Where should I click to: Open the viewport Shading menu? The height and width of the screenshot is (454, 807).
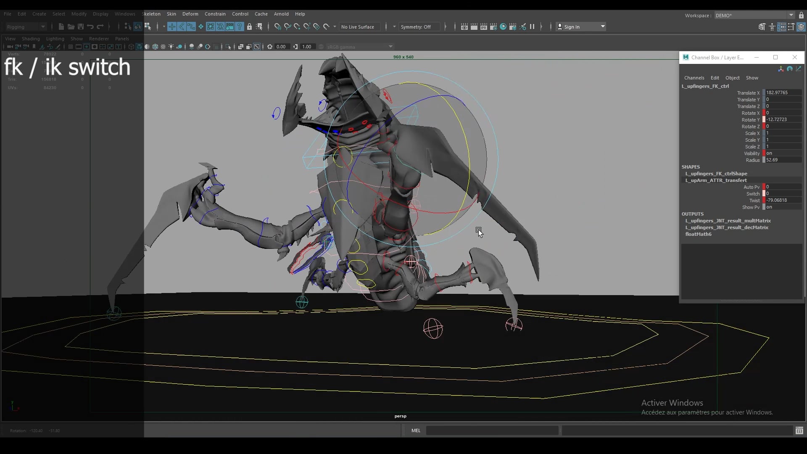click(x=31, y=39)
